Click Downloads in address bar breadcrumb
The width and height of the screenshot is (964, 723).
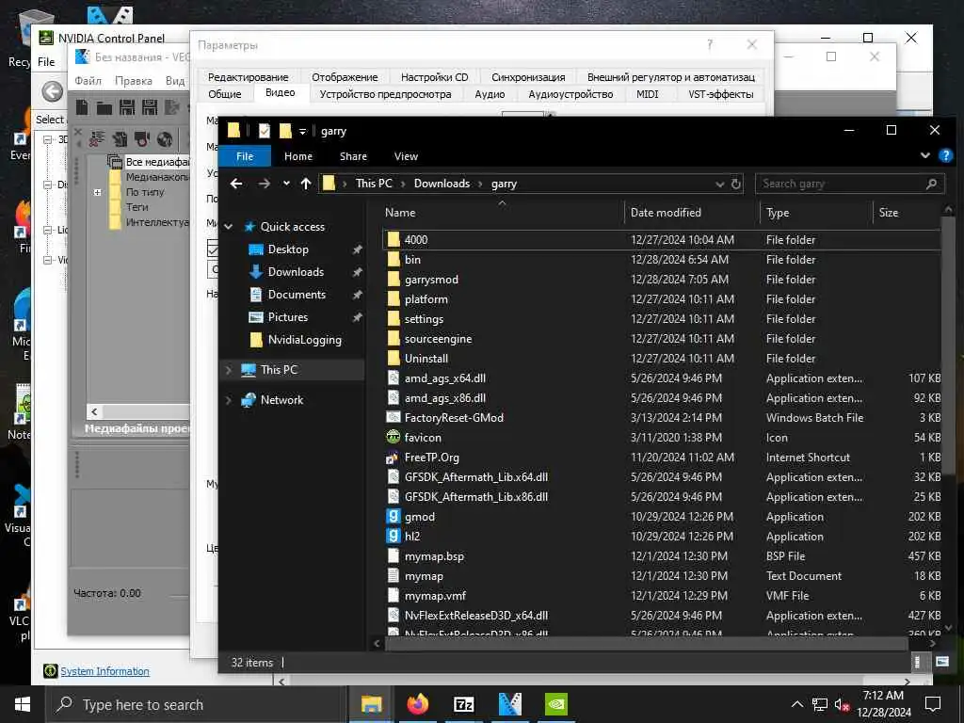pyautogui.click(x=442, y=184)
